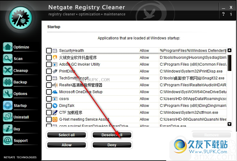Toggle the Microsoft OneDrive Setup checkbox
237x161 pixels.
click(49, 92)
